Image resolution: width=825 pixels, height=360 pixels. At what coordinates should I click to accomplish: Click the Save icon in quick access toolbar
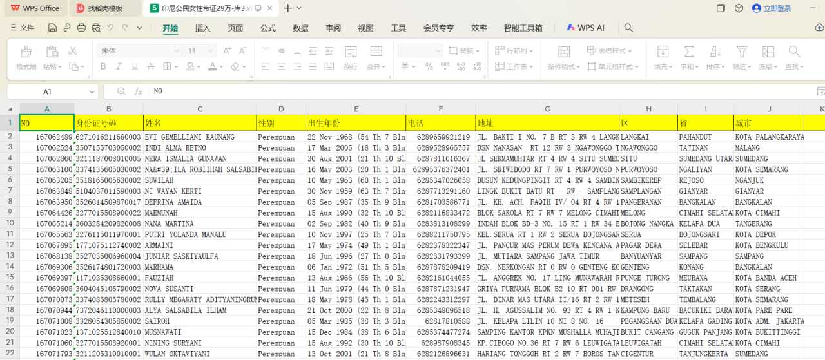[52, 28]
